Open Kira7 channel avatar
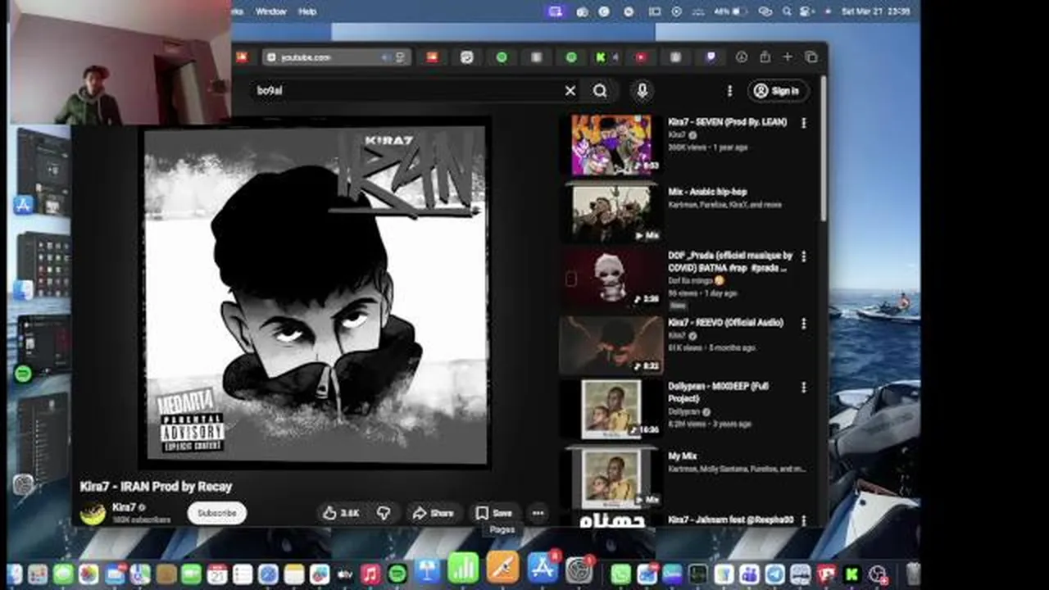The width and height of the screenshot is (1049, 590). coord(93,514)
